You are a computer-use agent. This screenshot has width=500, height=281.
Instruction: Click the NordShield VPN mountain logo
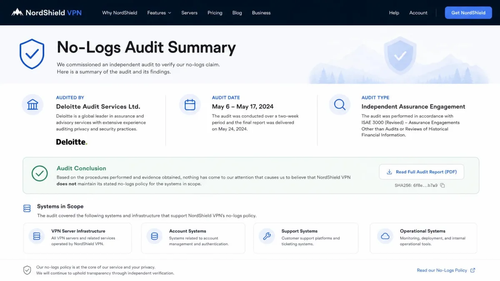tap(17, 12)
